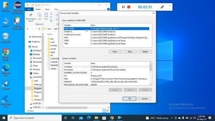Go back in File Explorer navigation

pos(28,29)
